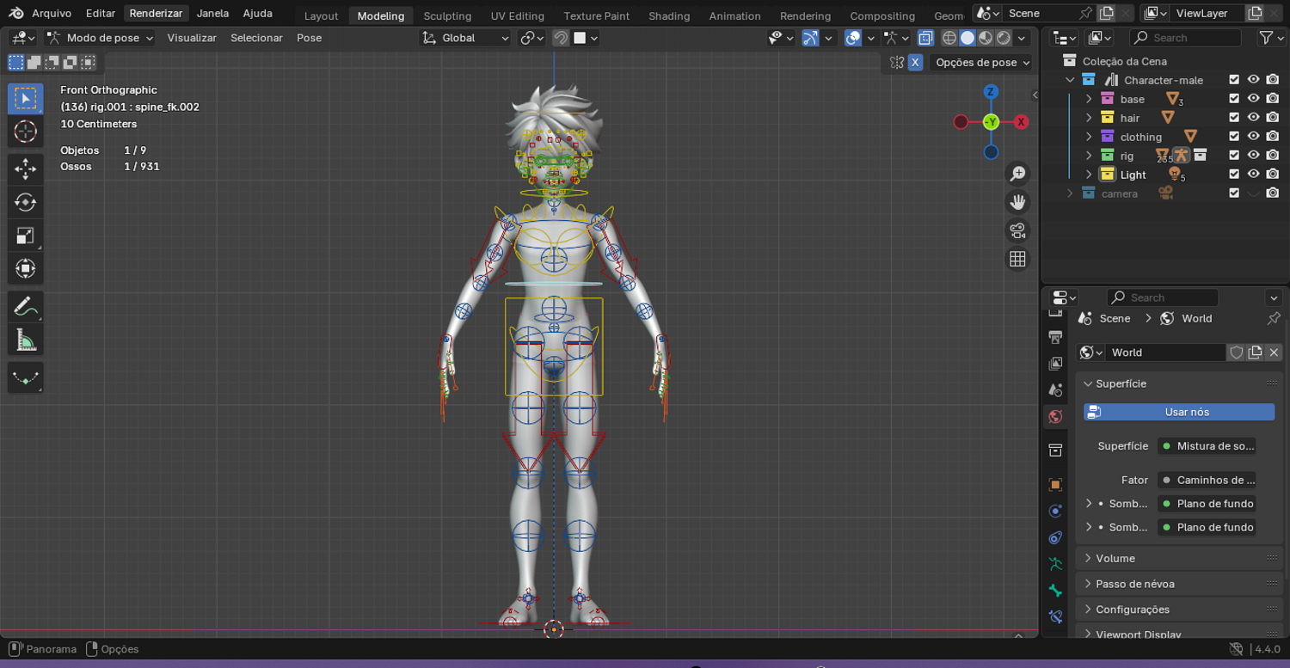Viewport: 1290px width, 668px height.
Task: Toggle camera view in the viewport
Action: tap(1017, 230)
